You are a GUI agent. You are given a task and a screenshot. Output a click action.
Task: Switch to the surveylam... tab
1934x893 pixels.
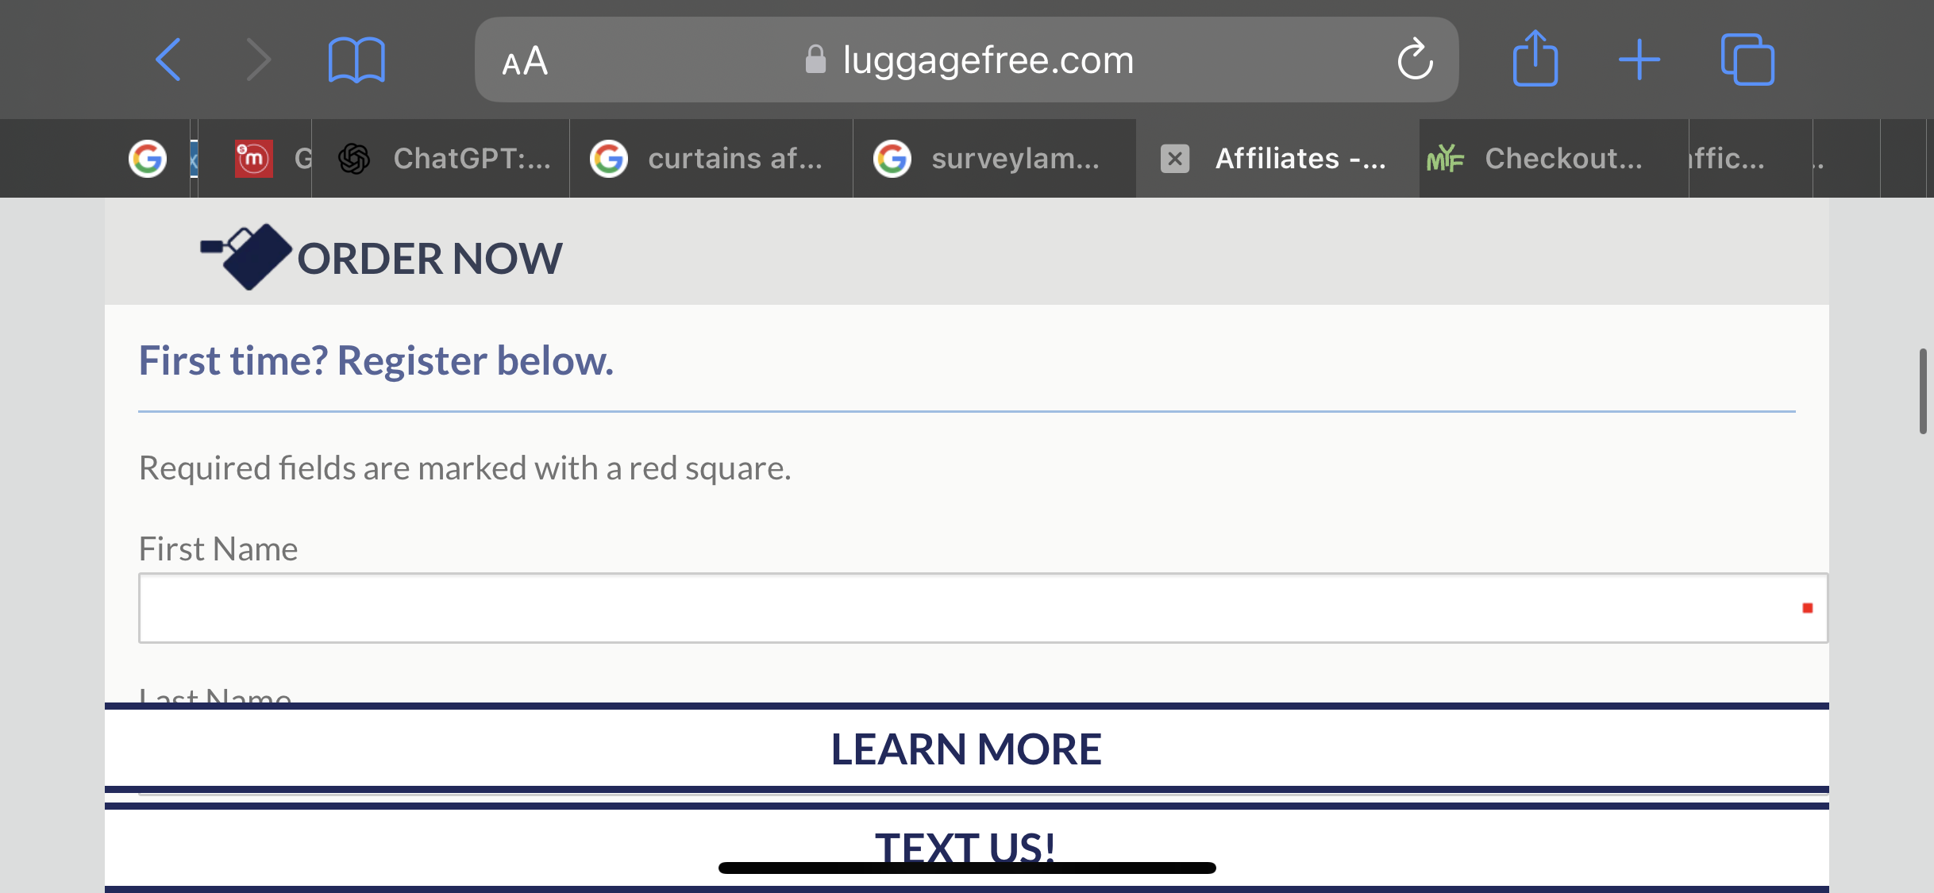[x=995, y=159]
